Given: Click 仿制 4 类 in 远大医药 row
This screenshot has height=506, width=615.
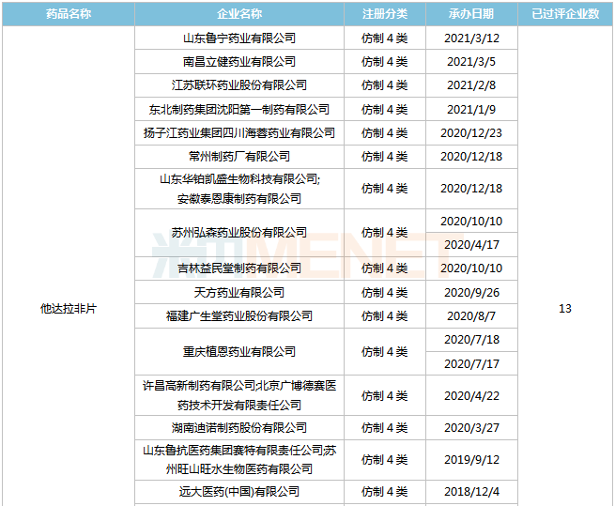Looking at the screenshot, I should click(x=385, y=492).
